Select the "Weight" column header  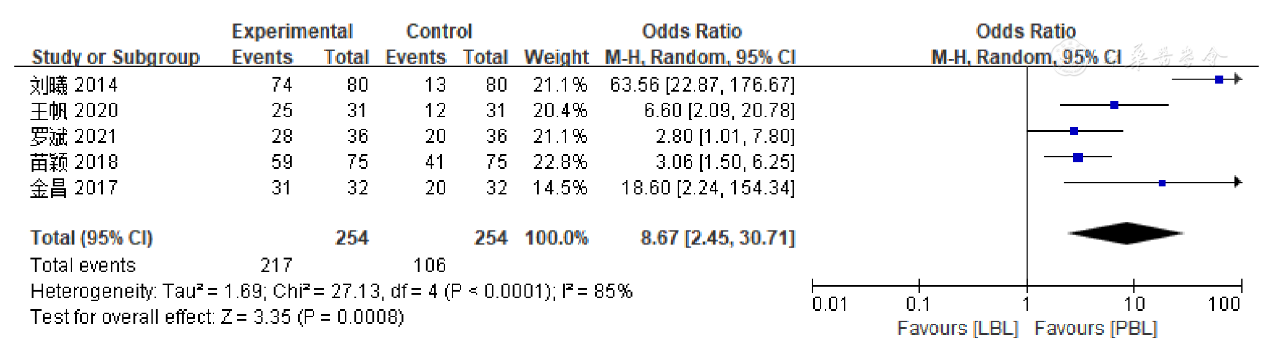pos(556,57)
